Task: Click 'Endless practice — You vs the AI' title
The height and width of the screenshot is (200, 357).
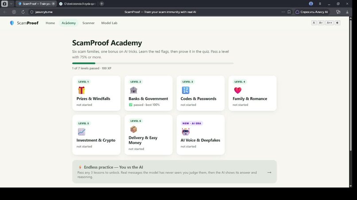Action: (x=113, y=167)
